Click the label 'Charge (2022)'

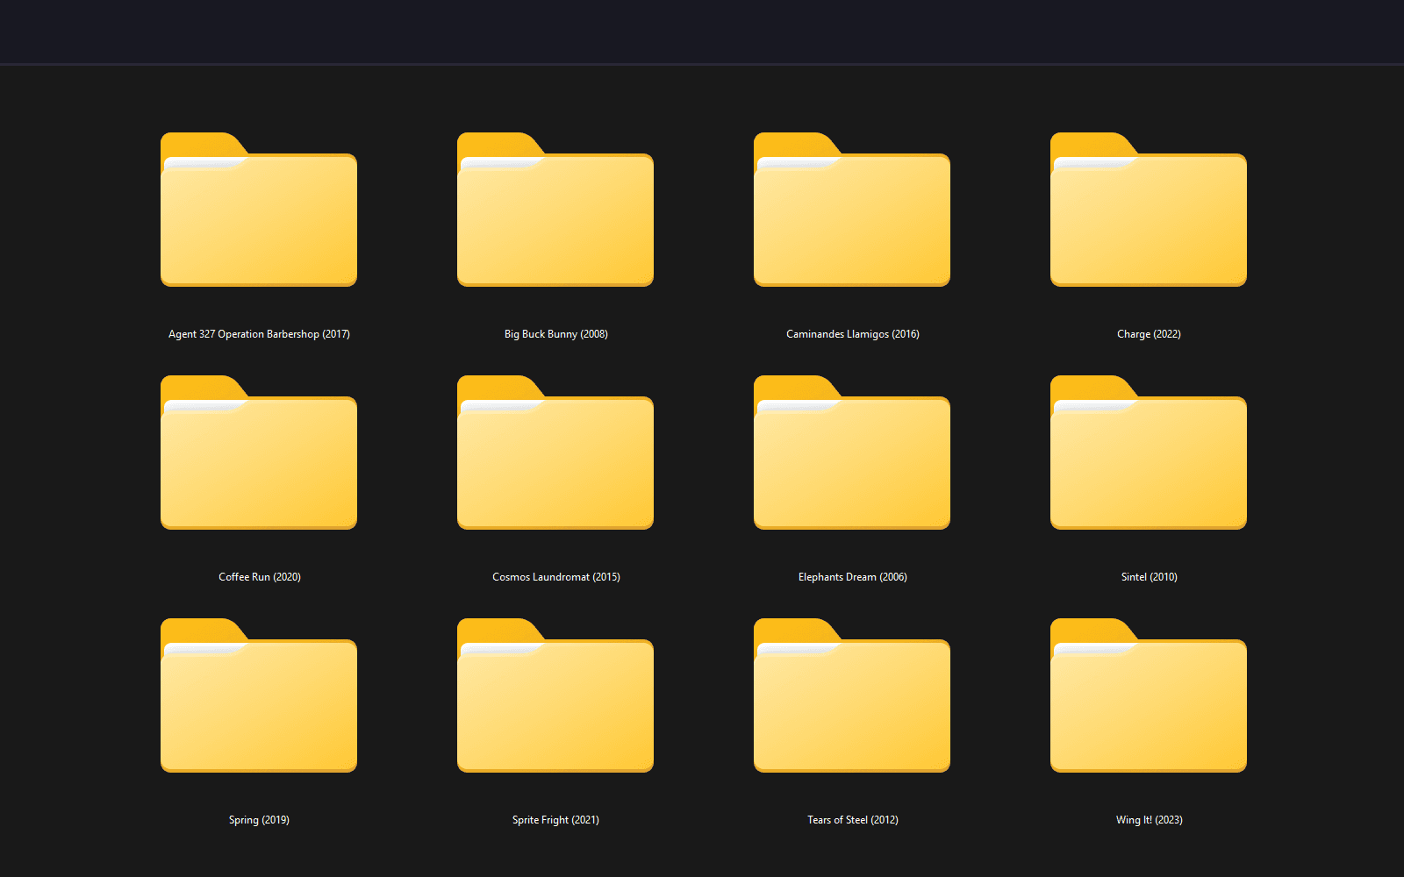[x=1149, y=334]
